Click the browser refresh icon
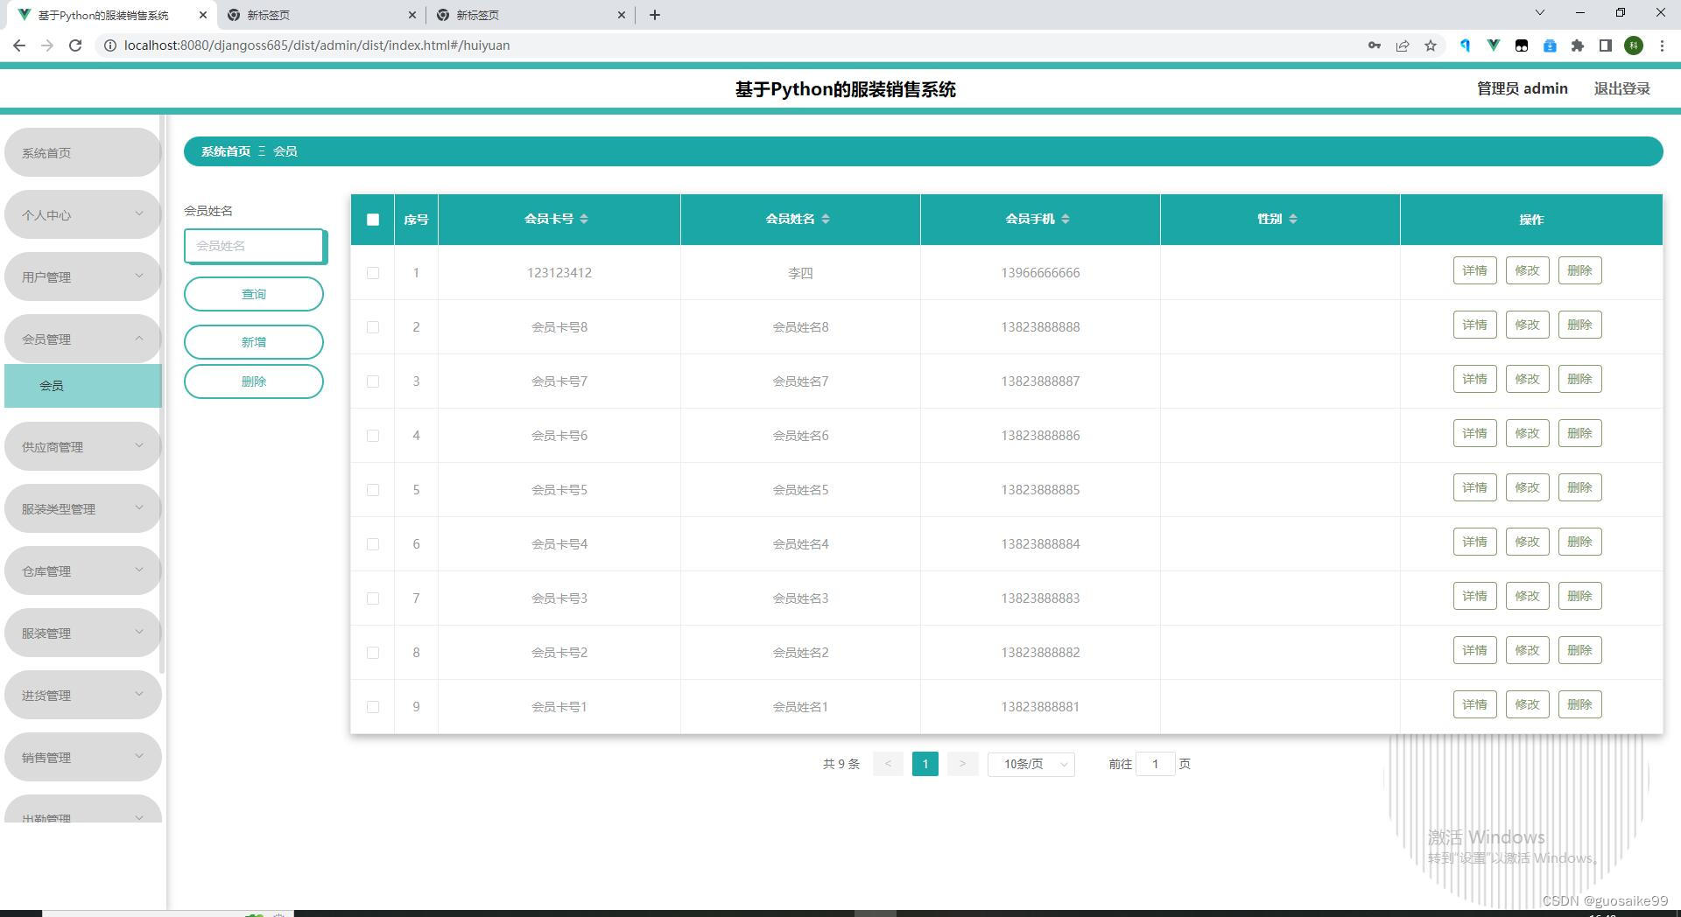Viewport: 1681px width, 917px height. coord(76,45)
